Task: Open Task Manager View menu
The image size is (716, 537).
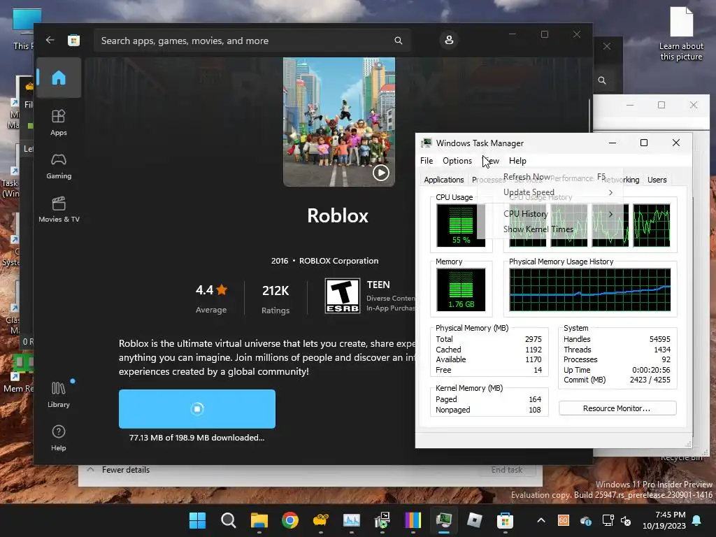Action: pyautogui.click(x=492, y=161)
